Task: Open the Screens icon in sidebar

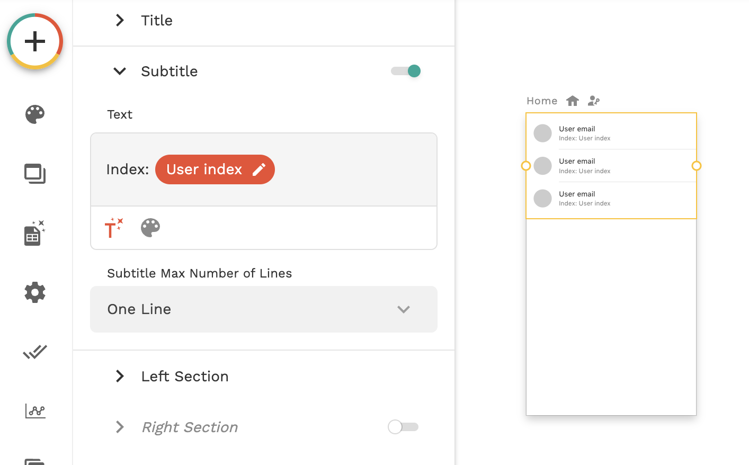Action: coord(35,174)
